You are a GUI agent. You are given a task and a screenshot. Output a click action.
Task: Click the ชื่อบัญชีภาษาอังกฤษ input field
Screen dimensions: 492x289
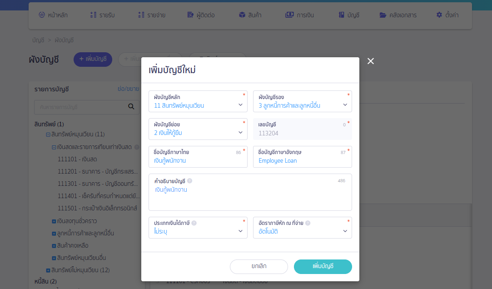[x=302, y=160]
